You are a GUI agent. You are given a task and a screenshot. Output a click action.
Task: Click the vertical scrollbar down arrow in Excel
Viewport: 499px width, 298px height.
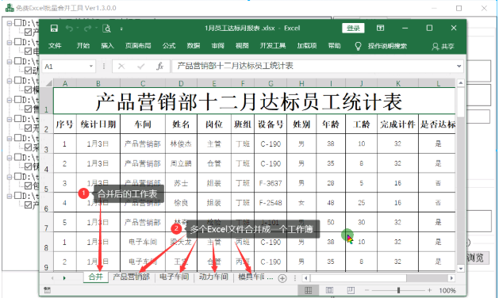(460, 268)
